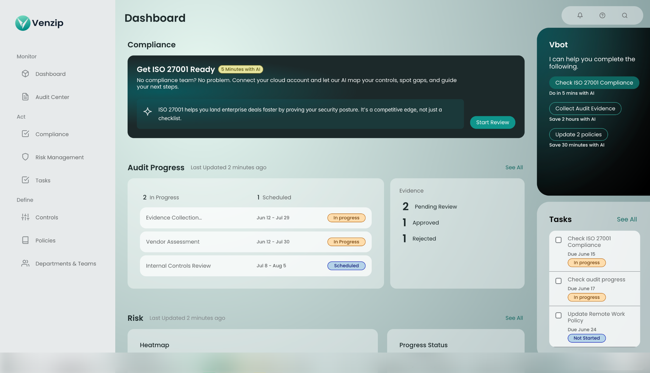Viewport: 650px width, 373px height.
Task: Click the Controls sliders icon
Action: [25, 217]
